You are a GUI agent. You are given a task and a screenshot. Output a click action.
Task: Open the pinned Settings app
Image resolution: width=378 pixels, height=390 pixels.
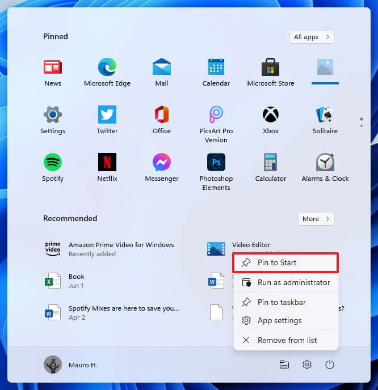coord(53,120)
